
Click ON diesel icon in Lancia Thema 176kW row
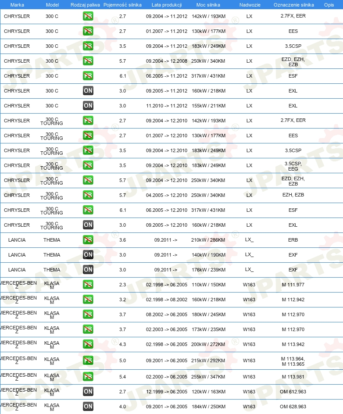point(88,270)
